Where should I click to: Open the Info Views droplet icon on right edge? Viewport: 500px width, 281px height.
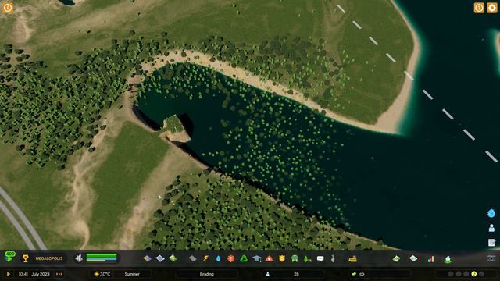491,213
